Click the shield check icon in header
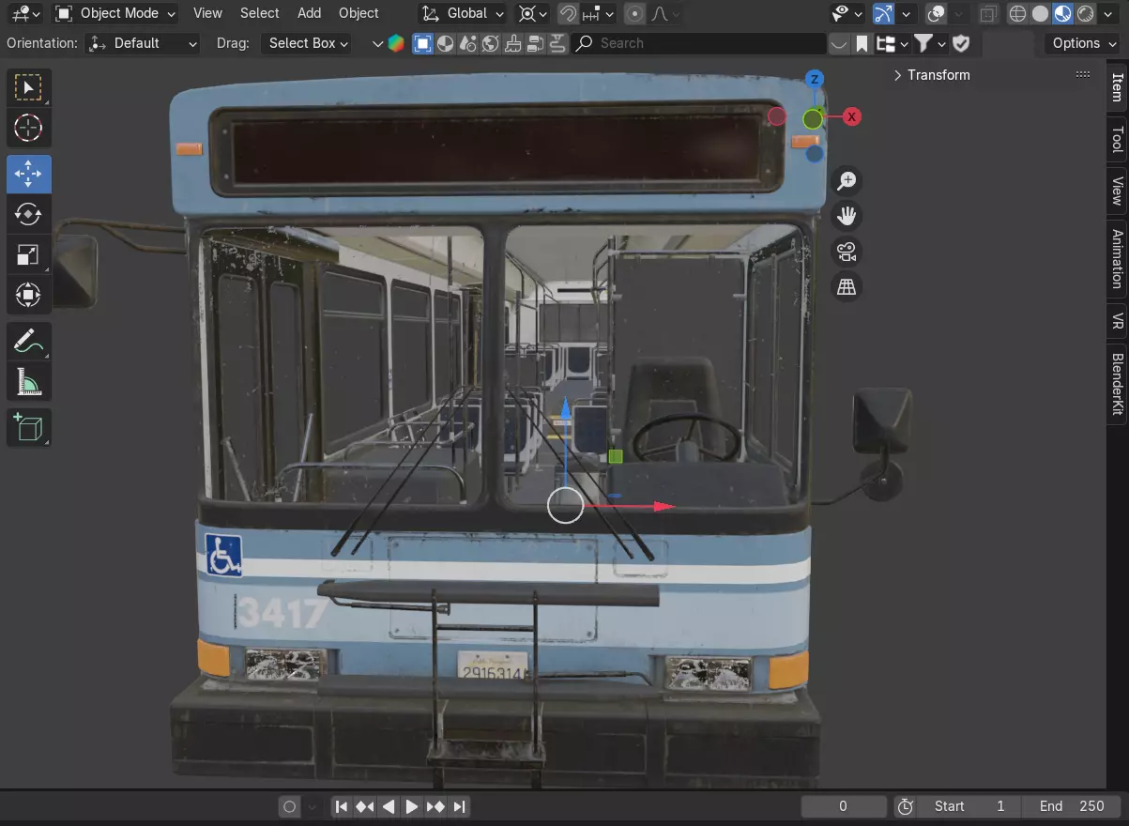This screenshot has width=1129, height=826. (961, 43)
